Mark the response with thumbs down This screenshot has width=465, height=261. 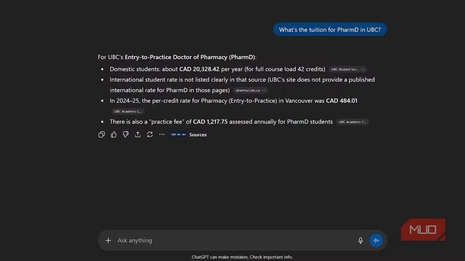pyautogui.click(x=126, y=135)
